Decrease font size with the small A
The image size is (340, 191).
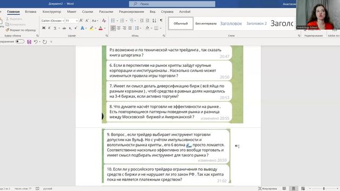tap(87, 21)
